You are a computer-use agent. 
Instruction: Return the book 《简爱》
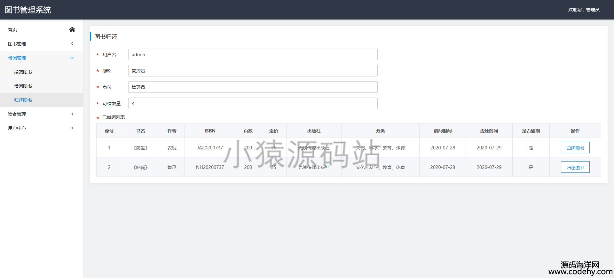(x=575, y=148)
